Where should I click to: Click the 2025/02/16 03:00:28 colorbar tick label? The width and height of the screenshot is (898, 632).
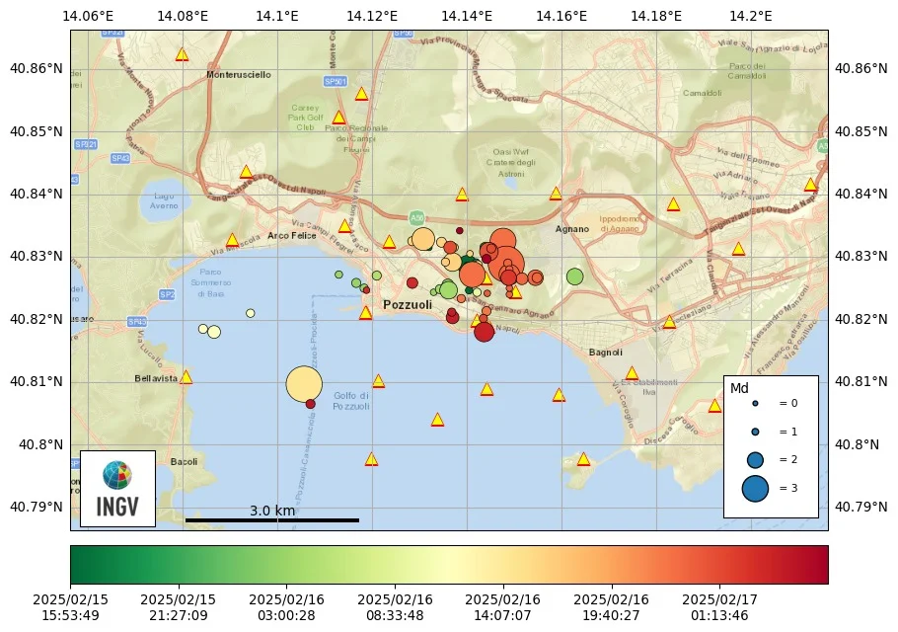pos(286,608)
